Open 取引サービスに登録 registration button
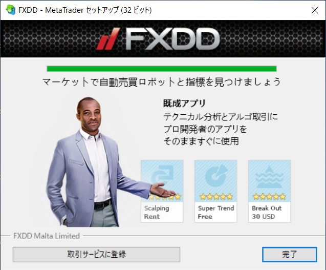 pyautogui.click(x=96, y=255)
